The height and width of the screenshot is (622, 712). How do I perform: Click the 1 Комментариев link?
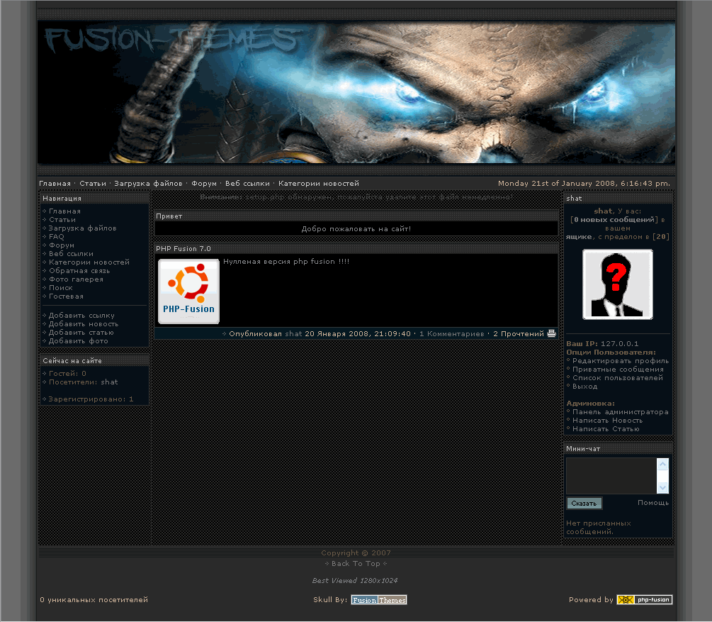coord(452,333)
